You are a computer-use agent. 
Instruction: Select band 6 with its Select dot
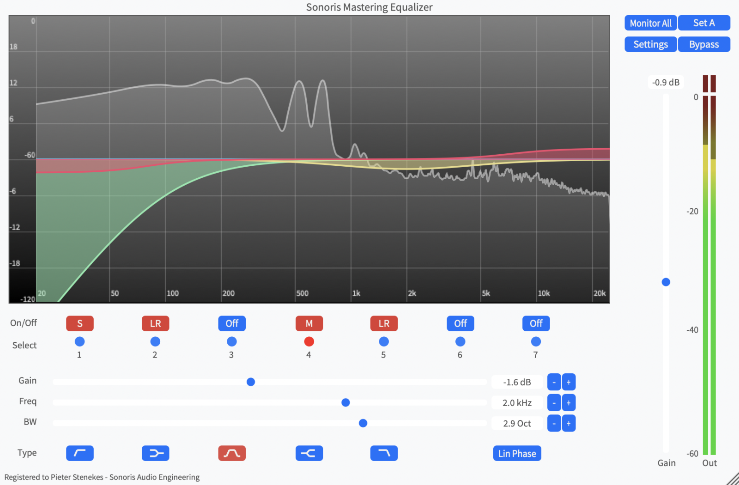coord(460,342)
